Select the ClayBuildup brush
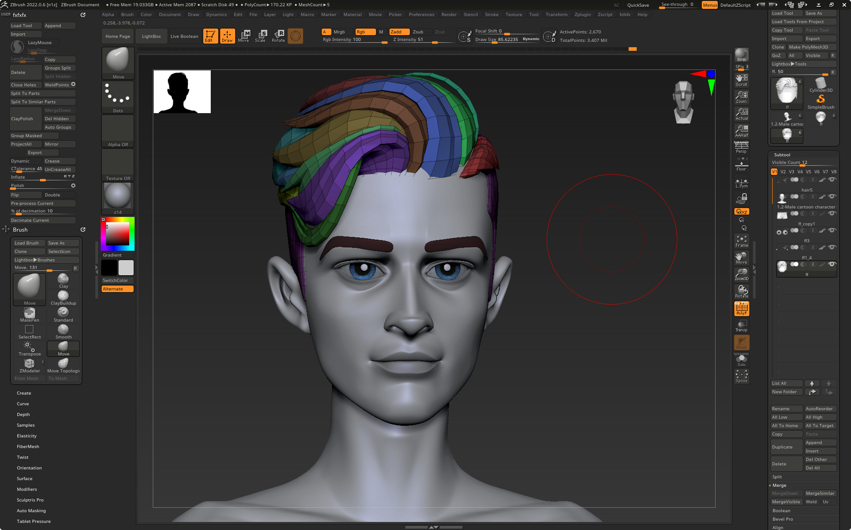Viewport: 851px width, 530px height. (63, 298)
